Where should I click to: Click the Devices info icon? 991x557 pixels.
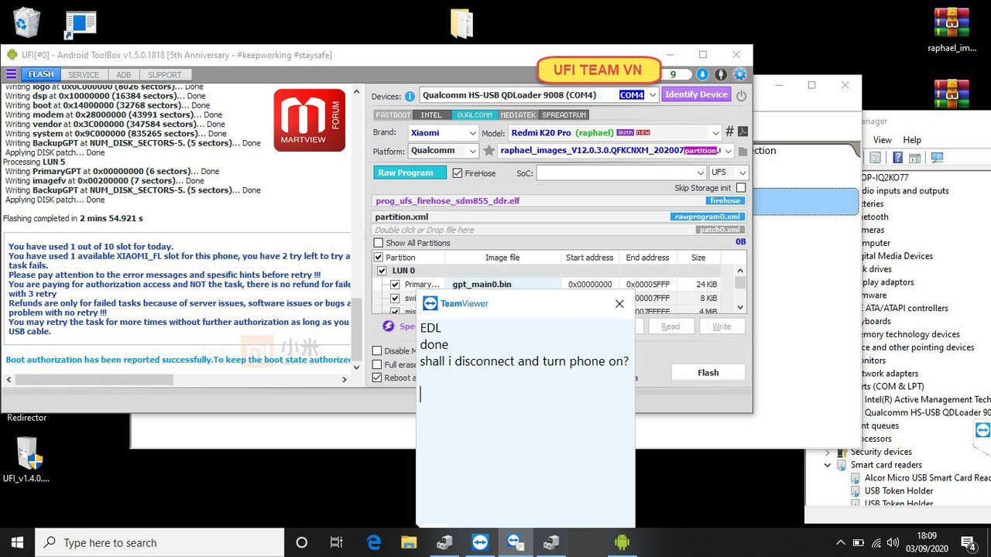coord(410,96)
